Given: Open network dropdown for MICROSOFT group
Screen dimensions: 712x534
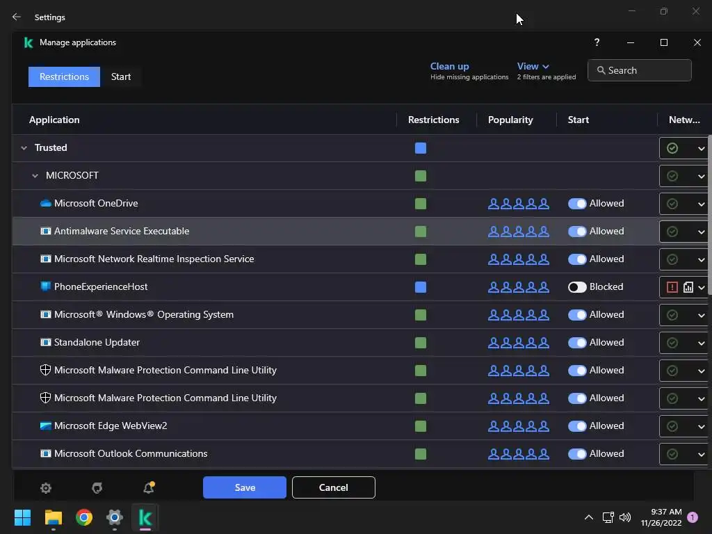Looking at the screenshot, I should coord(701,176).
